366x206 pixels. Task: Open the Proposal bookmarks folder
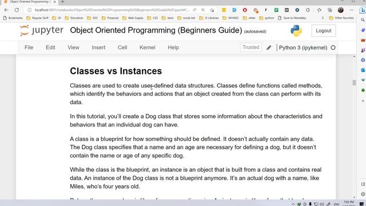[110, 18]
